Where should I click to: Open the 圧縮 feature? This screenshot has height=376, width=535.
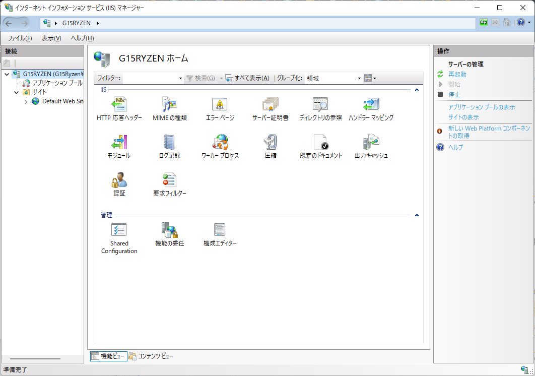[x=270, y=147]
